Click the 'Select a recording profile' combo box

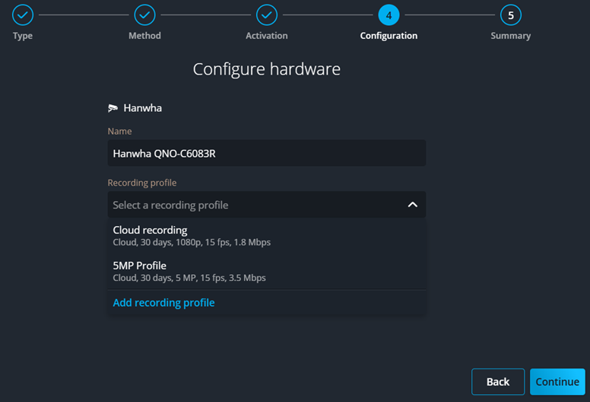point(251,205)
